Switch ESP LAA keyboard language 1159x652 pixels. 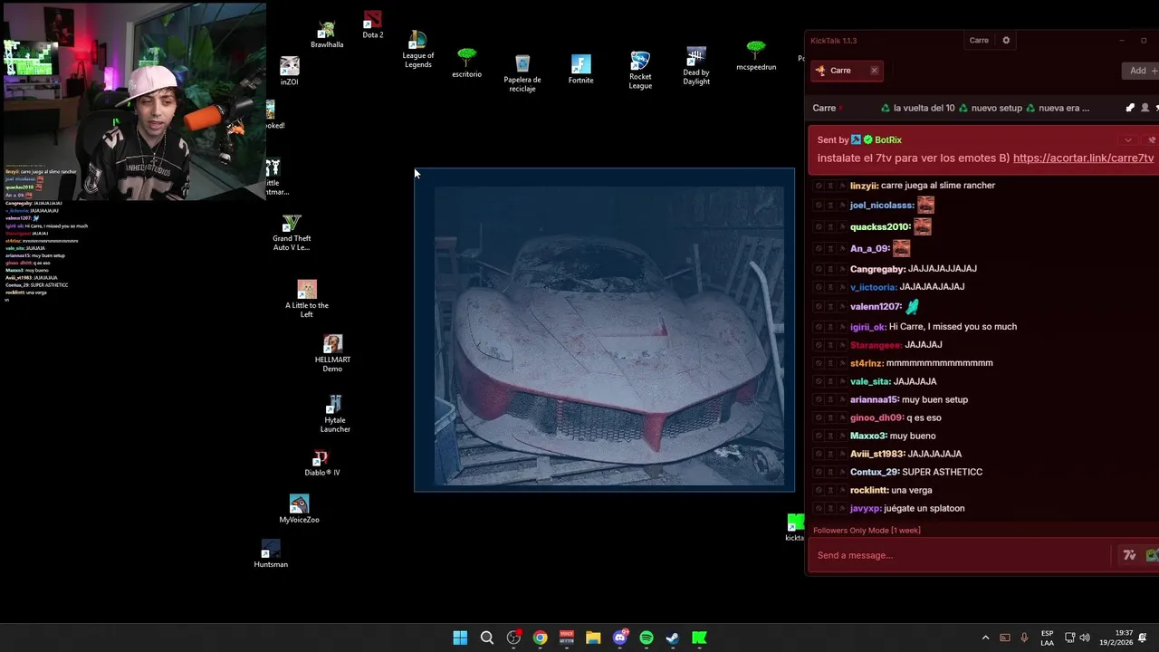click(1047, 638)
